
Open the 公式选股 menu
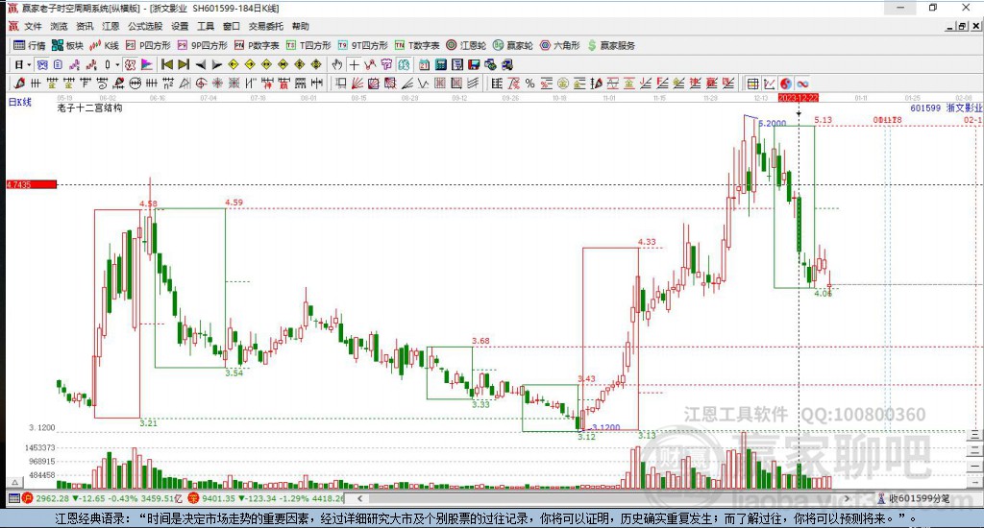(x=143, y=26)
